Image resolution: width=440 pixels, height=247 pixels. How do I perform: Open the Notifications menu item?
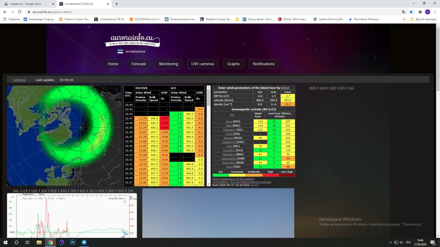point(264,64)
